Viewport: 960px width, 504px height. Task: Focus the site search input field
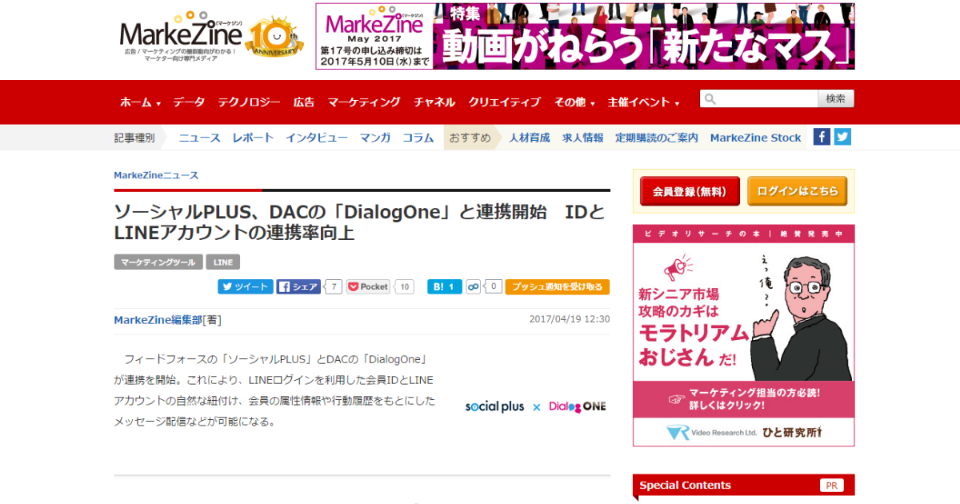(758, 99)
